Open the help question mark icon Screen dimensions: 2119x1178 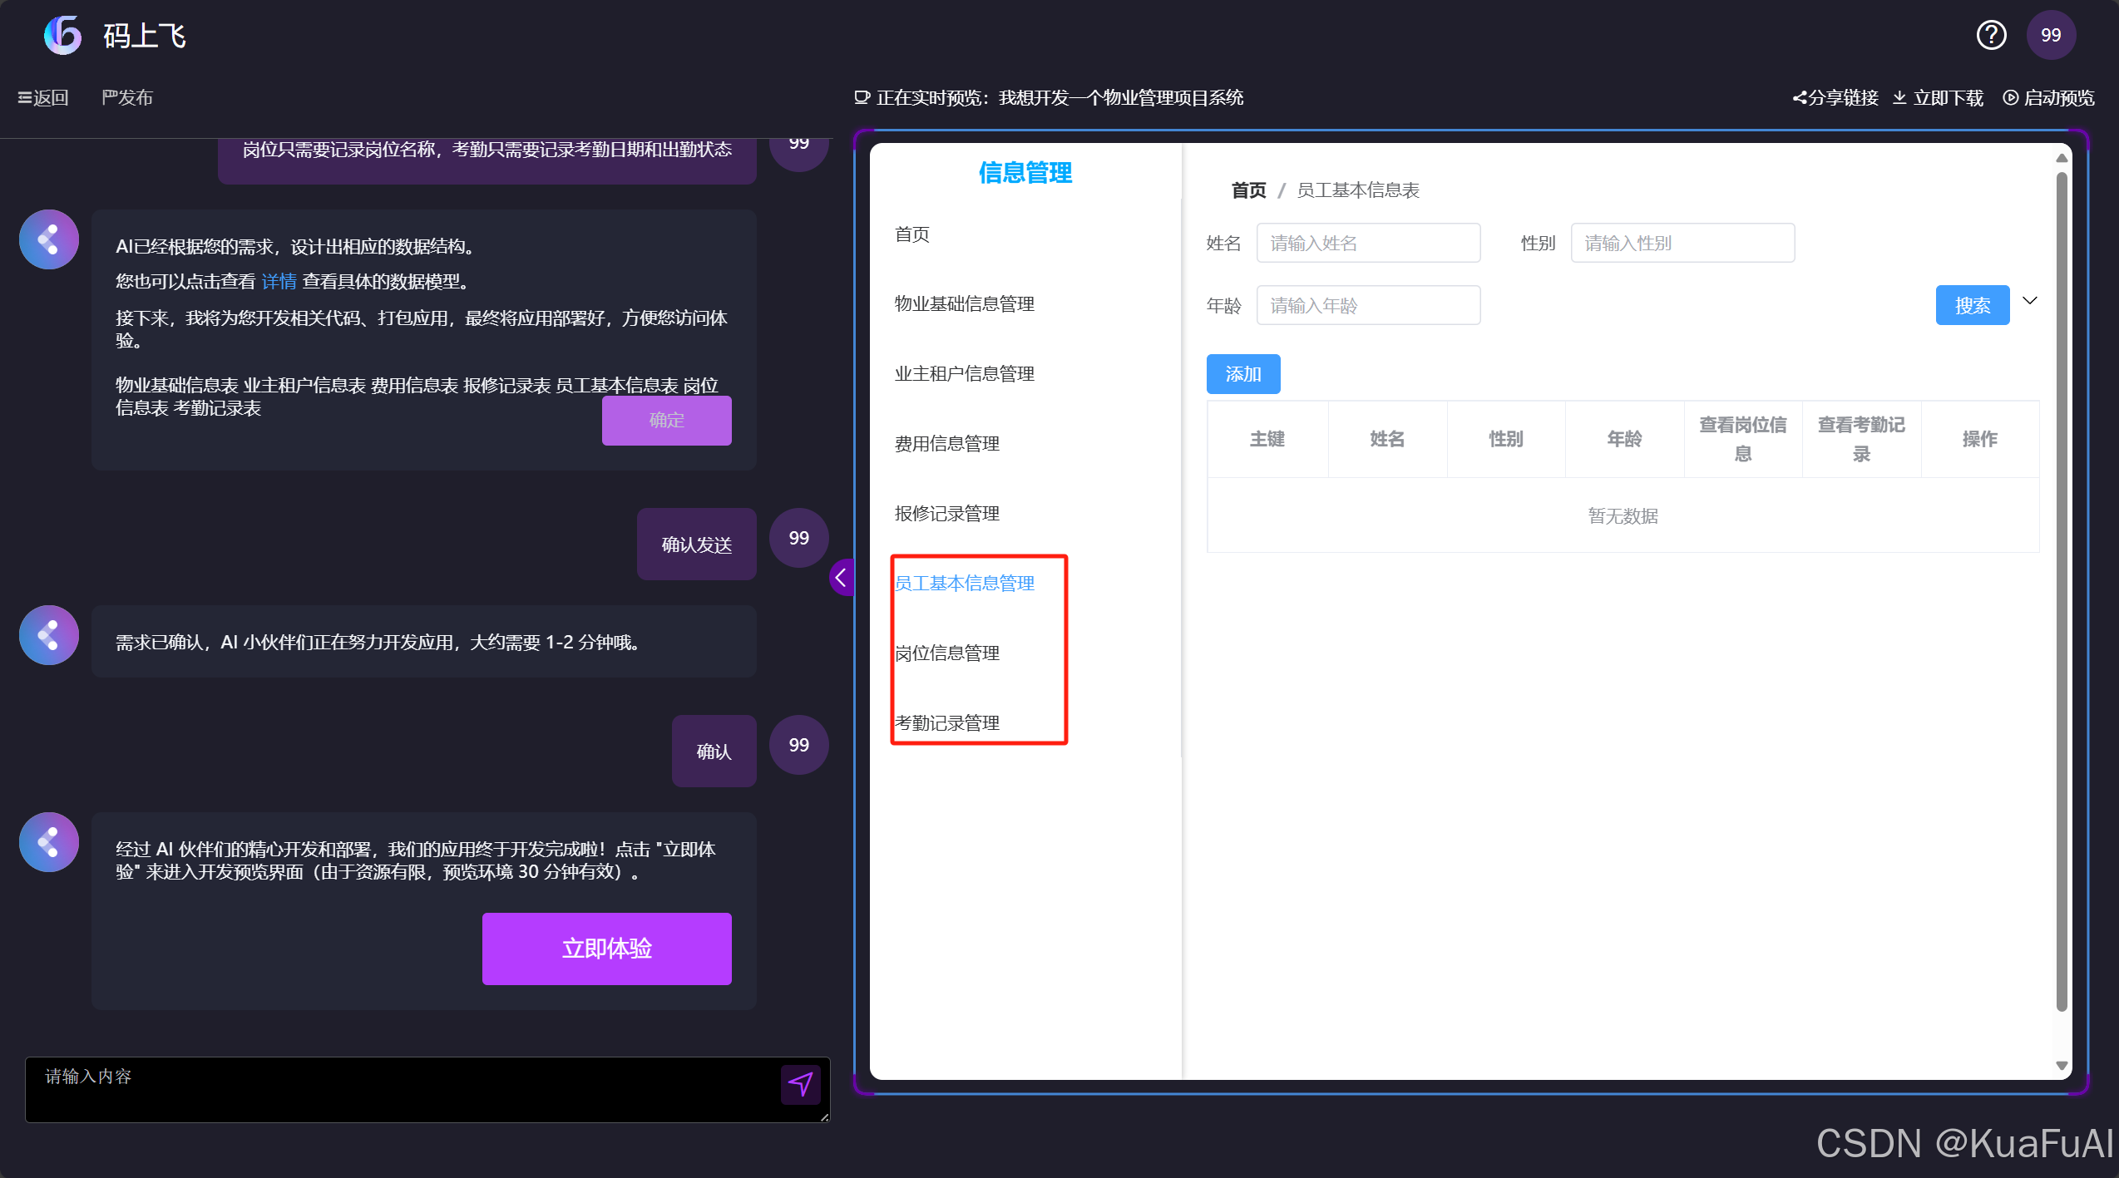[1991, 35]
